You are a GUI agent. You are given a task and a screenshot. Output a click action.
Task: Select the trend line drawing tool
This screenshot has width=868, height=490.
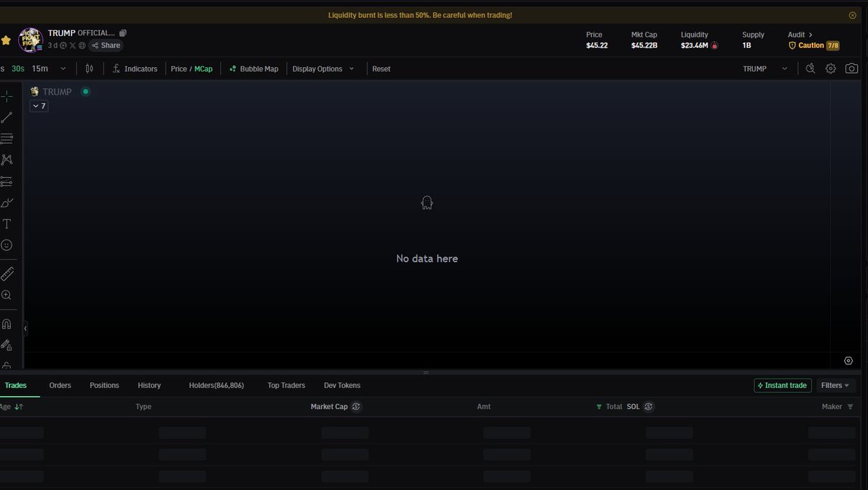tap(7, 117)
